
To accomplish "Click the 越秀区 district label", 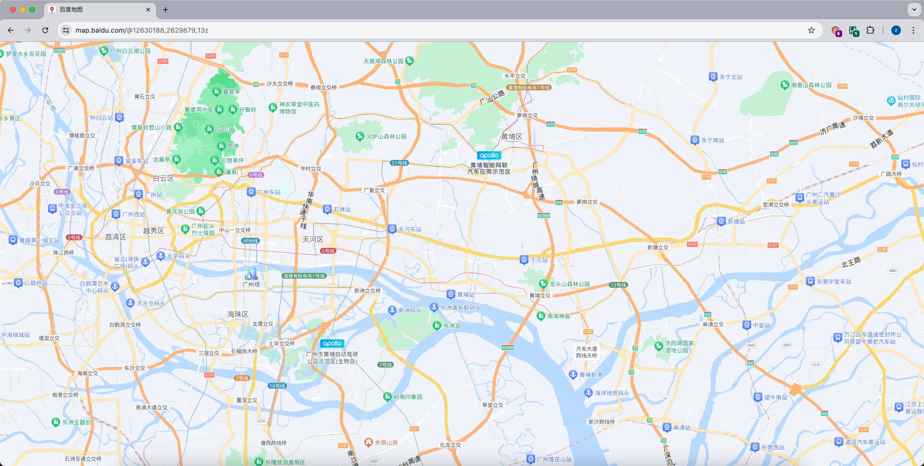I will click(x=154, y=231).
